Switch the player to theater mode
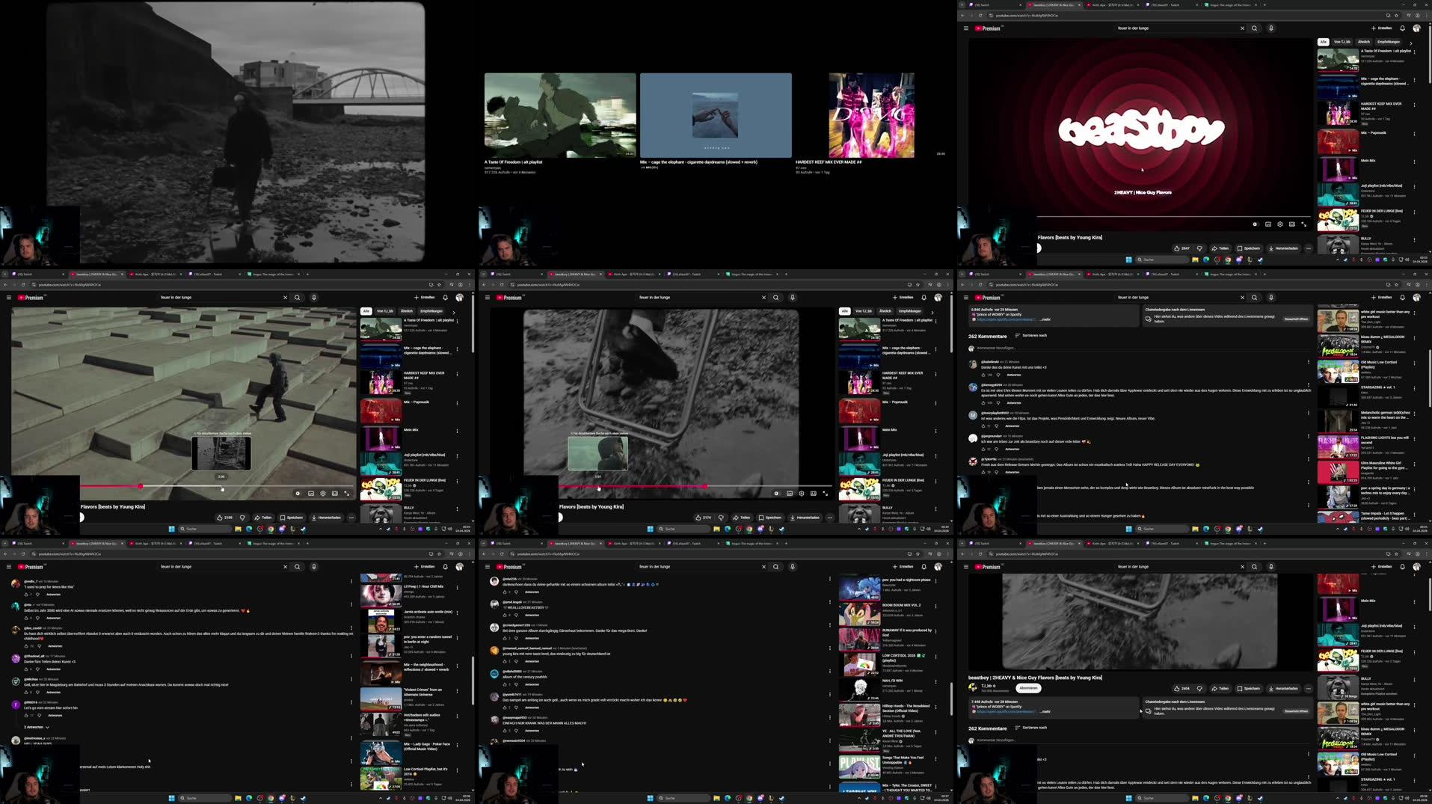The height and width of the screenshot is (804, 1432). (1292, 224)
